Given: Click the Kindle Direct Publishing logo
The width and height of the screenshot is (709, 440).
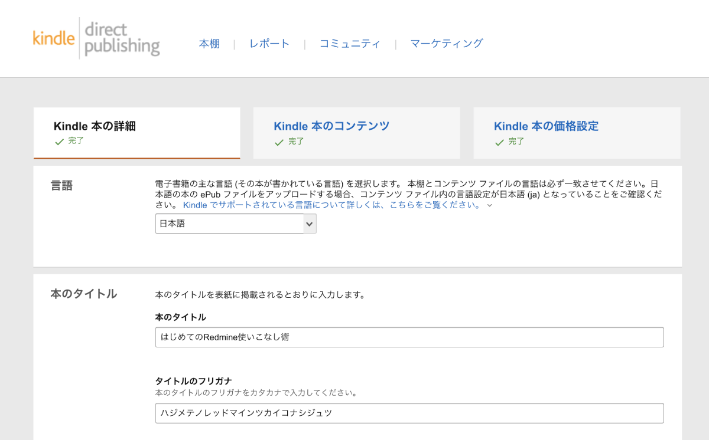Looking at the screenshot, I should coord(96,39).
